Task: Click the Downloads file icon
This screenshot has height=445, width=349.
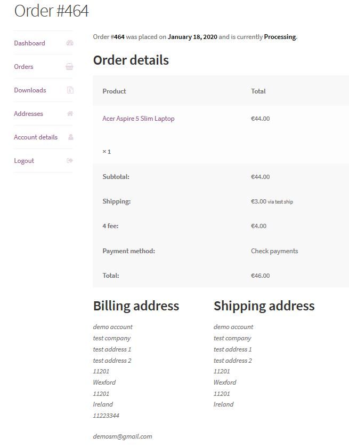Action: point(70,90)
